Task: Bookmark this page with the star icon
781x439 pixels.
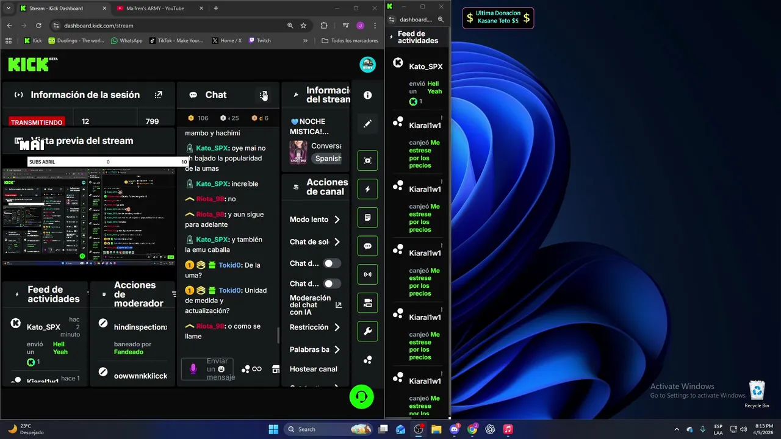Action: [303, 26]
